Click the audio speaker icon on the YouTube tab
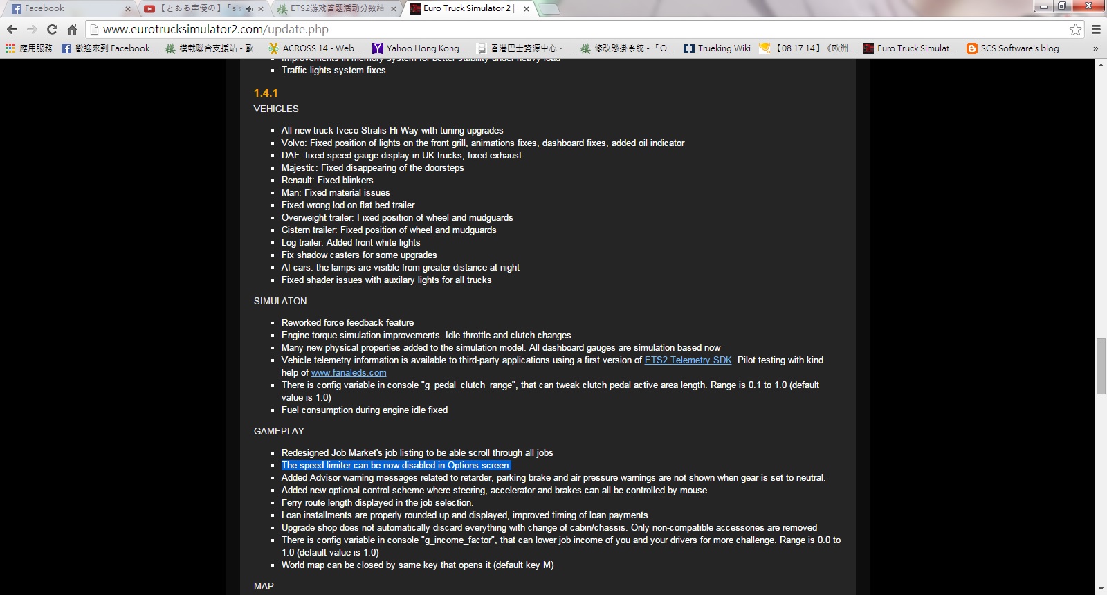1107x595 pixels. (x=249, y=9)
